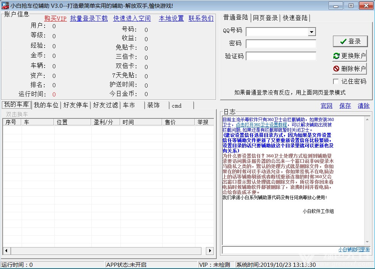Image resolution: width=375 pixels, height=269 pixels.
Task: Select the 装饰 tab
Action: pos(157,105)
